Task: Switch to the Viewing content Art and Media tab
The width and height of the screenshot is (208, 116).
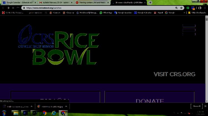Action: coord(92,2)
